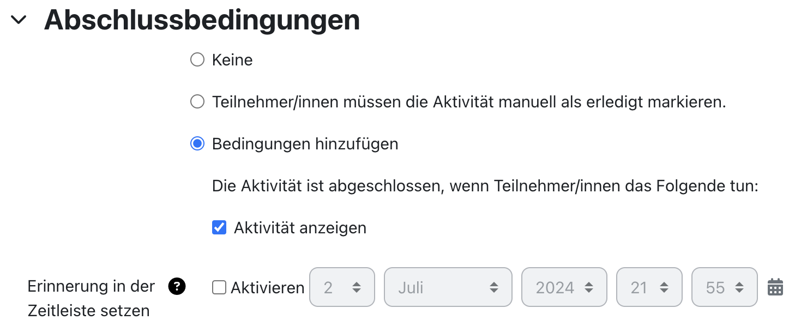Select Bedingungen hinzufügen option
This screenshot has width=795, height=326.
click(197, 144)
